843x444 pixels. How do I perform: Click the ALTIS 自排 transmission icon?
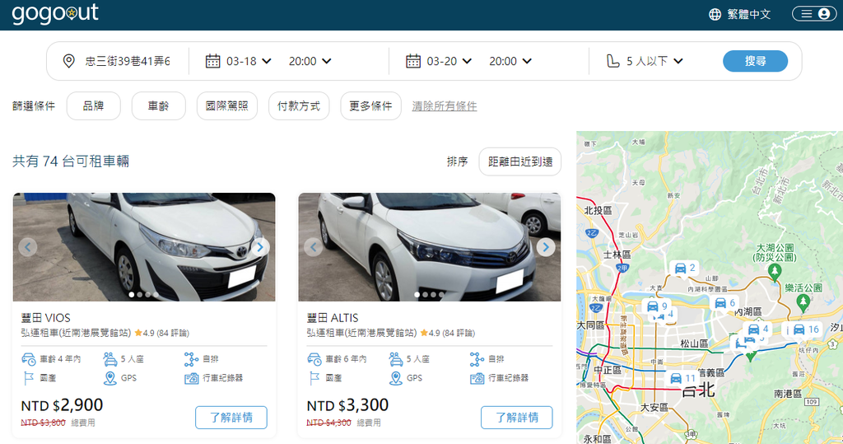[x=477, y=359]
